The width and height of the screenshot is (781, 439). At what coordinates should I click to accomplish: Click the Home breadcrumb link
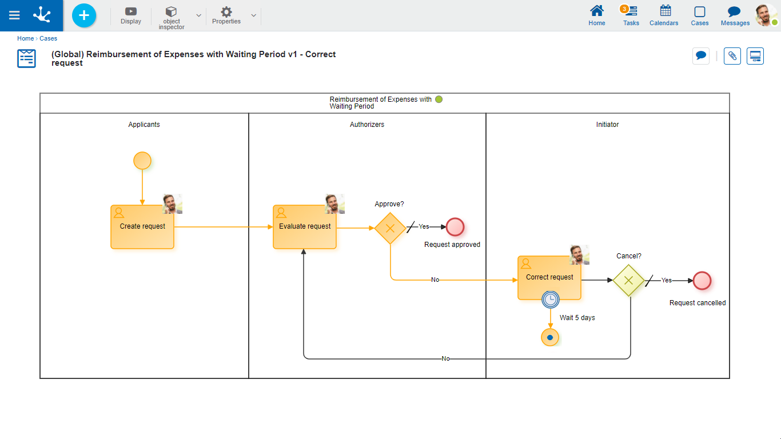[x=25, y=38]
